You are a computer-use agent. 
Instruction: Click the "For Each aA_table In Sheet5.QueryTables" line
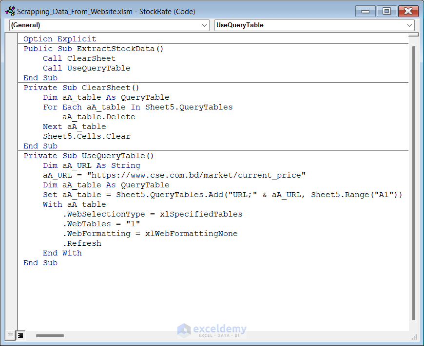pos(137,107)
